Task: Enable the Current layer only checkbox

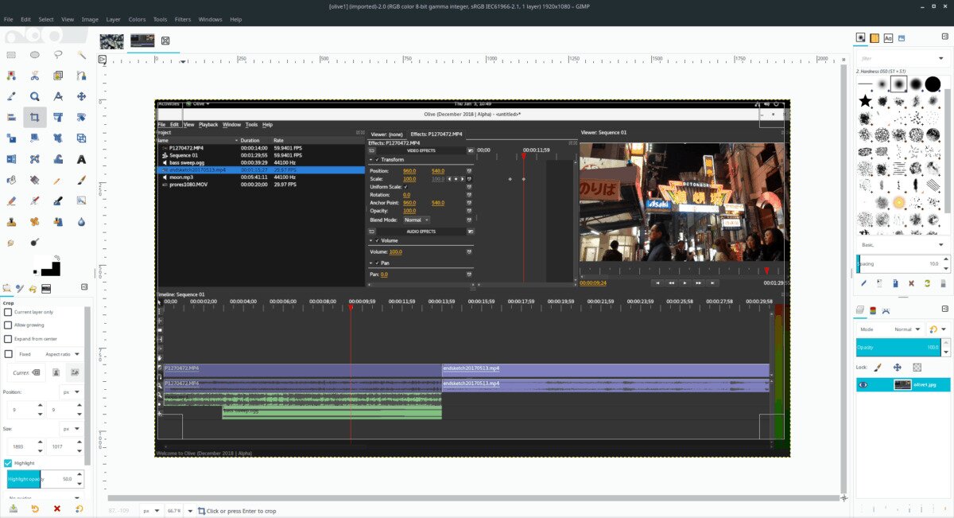Action: click(x=9, y=312)
